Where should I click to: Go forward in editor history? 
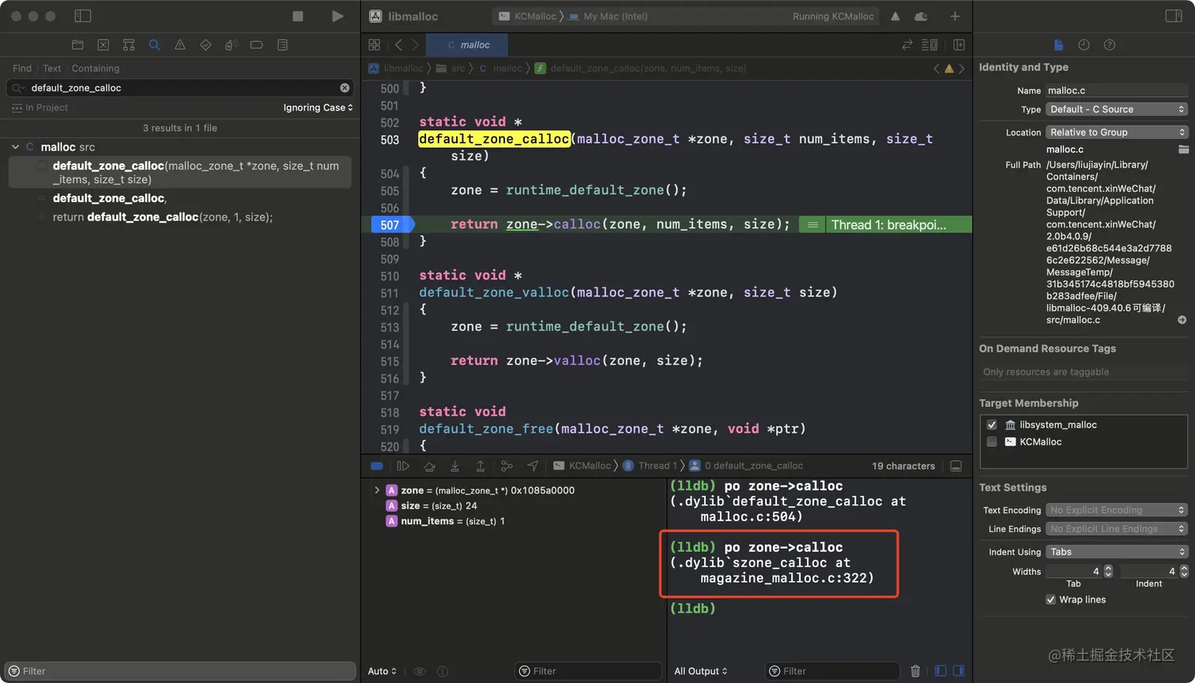(x=415, y=45)
